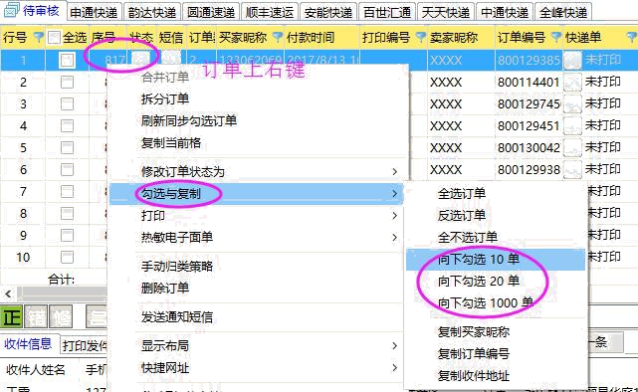
Task: Click the 待审核 tab icon
Action: point(11,10)
